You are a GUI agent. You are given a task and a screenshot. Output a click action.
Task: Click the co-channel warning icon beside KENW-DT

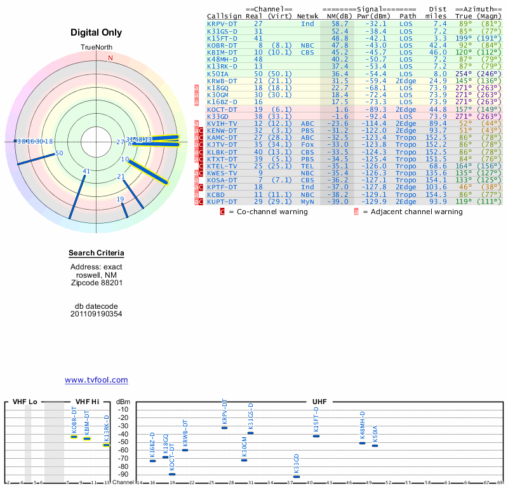pos(201,130)
